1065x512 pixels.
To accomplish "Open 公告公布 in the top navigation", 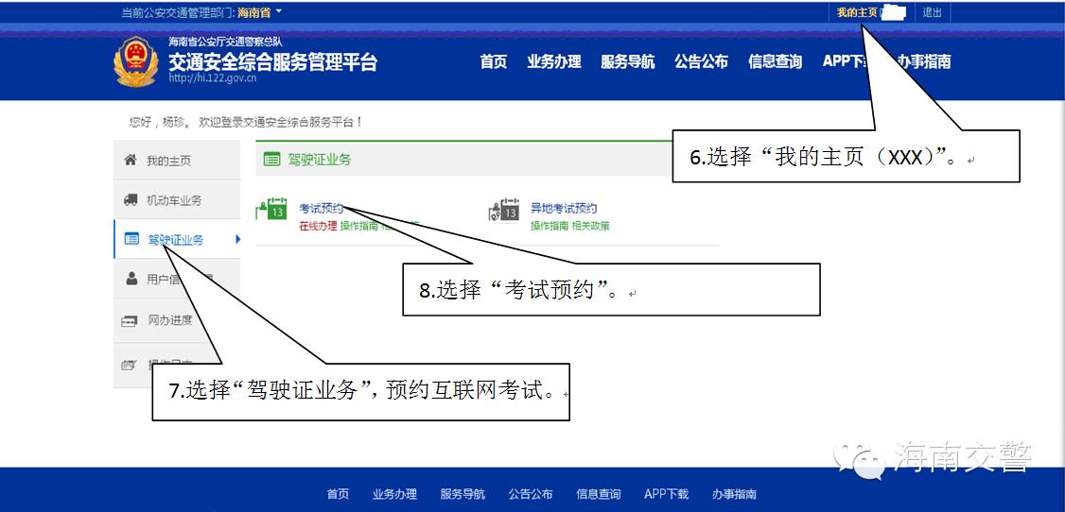I will click(701, 61).
